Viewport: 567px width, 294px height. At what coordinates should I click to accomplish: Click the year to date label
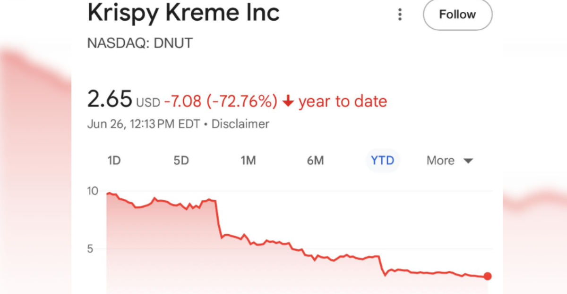pos(343,101)
